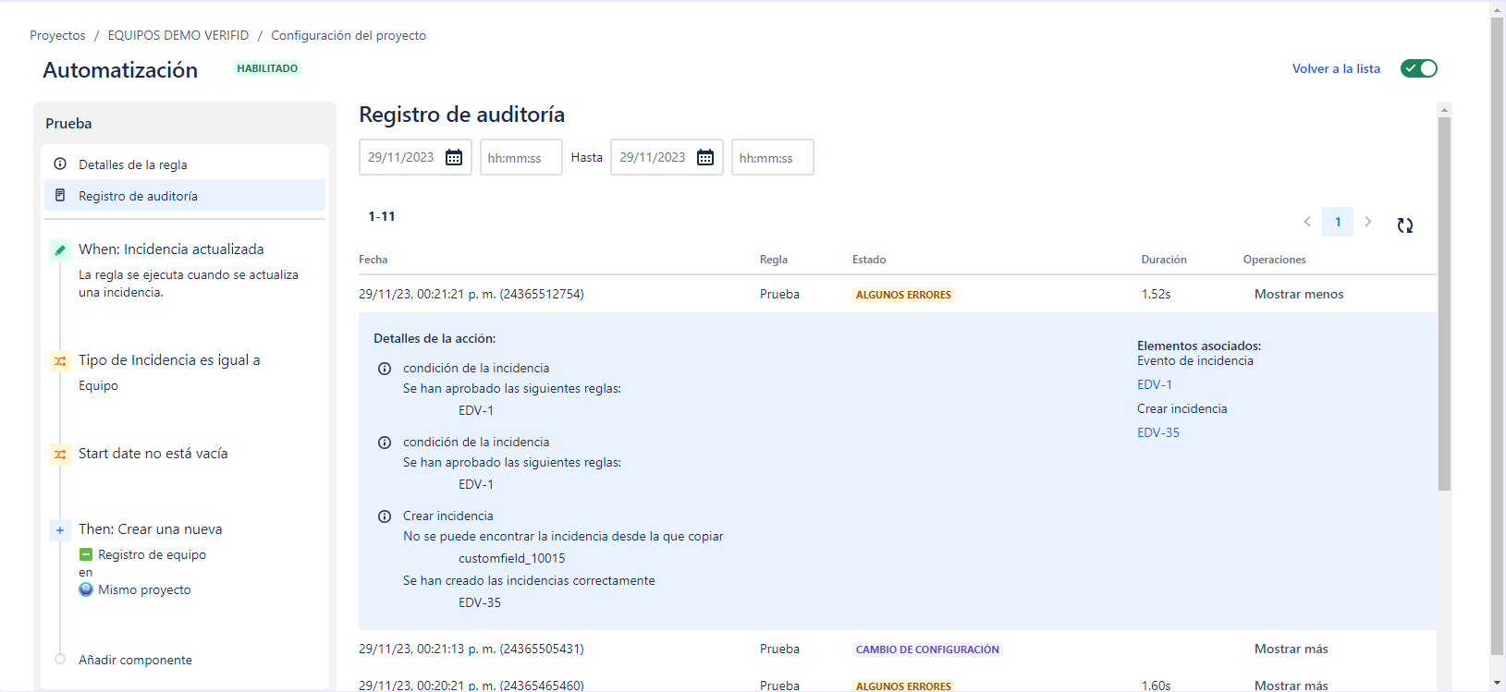Open Proyectos breadcrumb

pos(57,35)
